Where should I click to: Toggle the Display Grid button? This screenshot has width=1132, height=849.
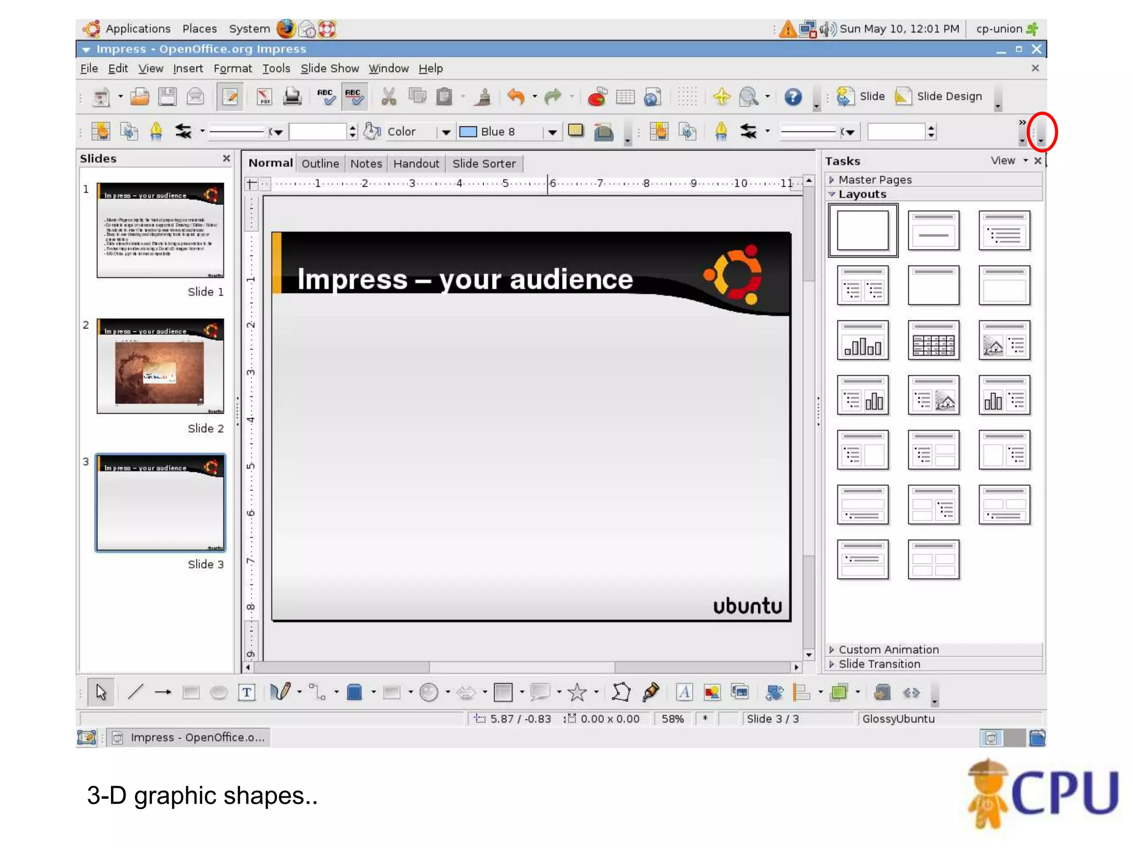pos(687,97)
